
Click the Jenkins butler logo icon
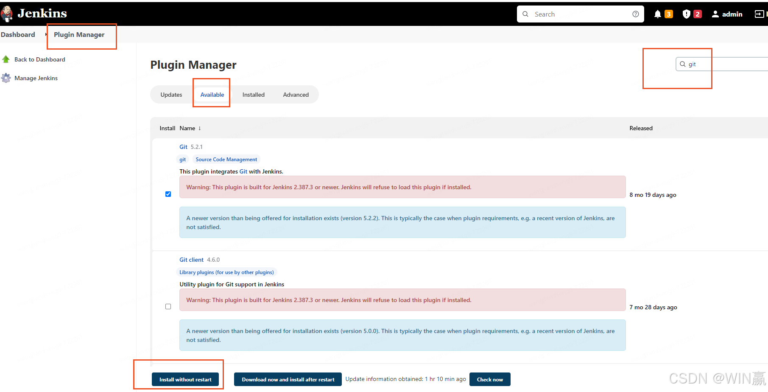coord(6,14)
